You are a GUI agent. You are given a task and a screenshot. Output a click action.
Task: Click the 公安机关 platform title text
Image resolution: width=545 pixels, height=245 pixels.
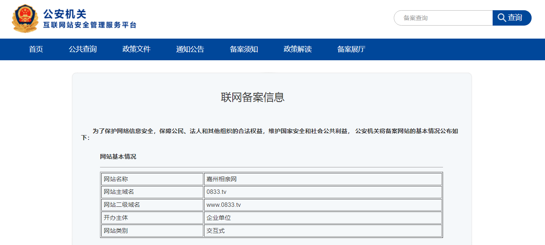65,15
